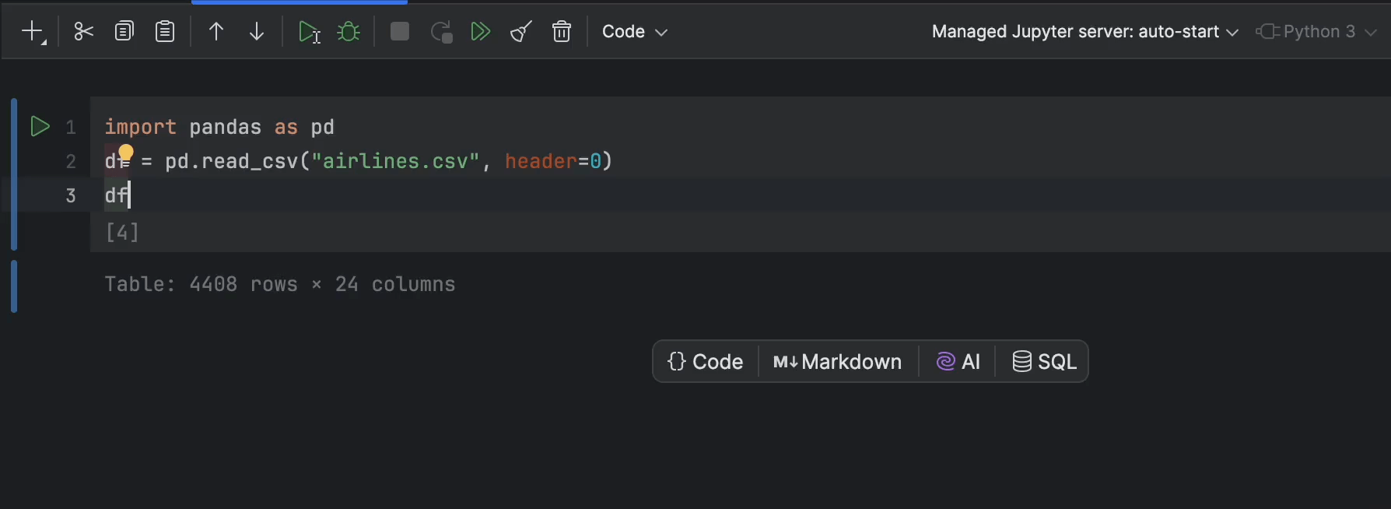
Task: Click the add cell plus icon
Action: click(x=33, y=32)
